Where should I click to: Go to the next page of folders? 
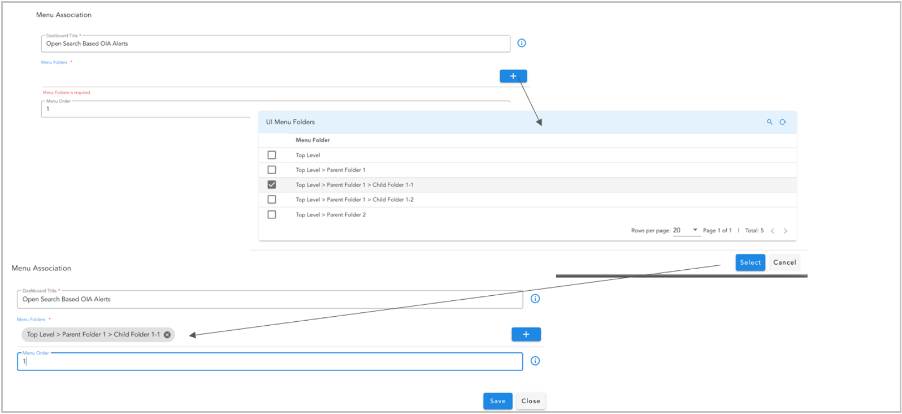pyautogui.click(x=785, y=231)
